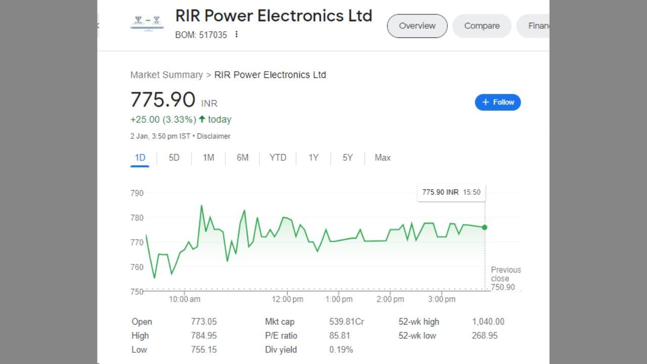The image size is (647, 364).
Task: Click the RIR Power Electronics Ltd page title
Action: (273, 16)
